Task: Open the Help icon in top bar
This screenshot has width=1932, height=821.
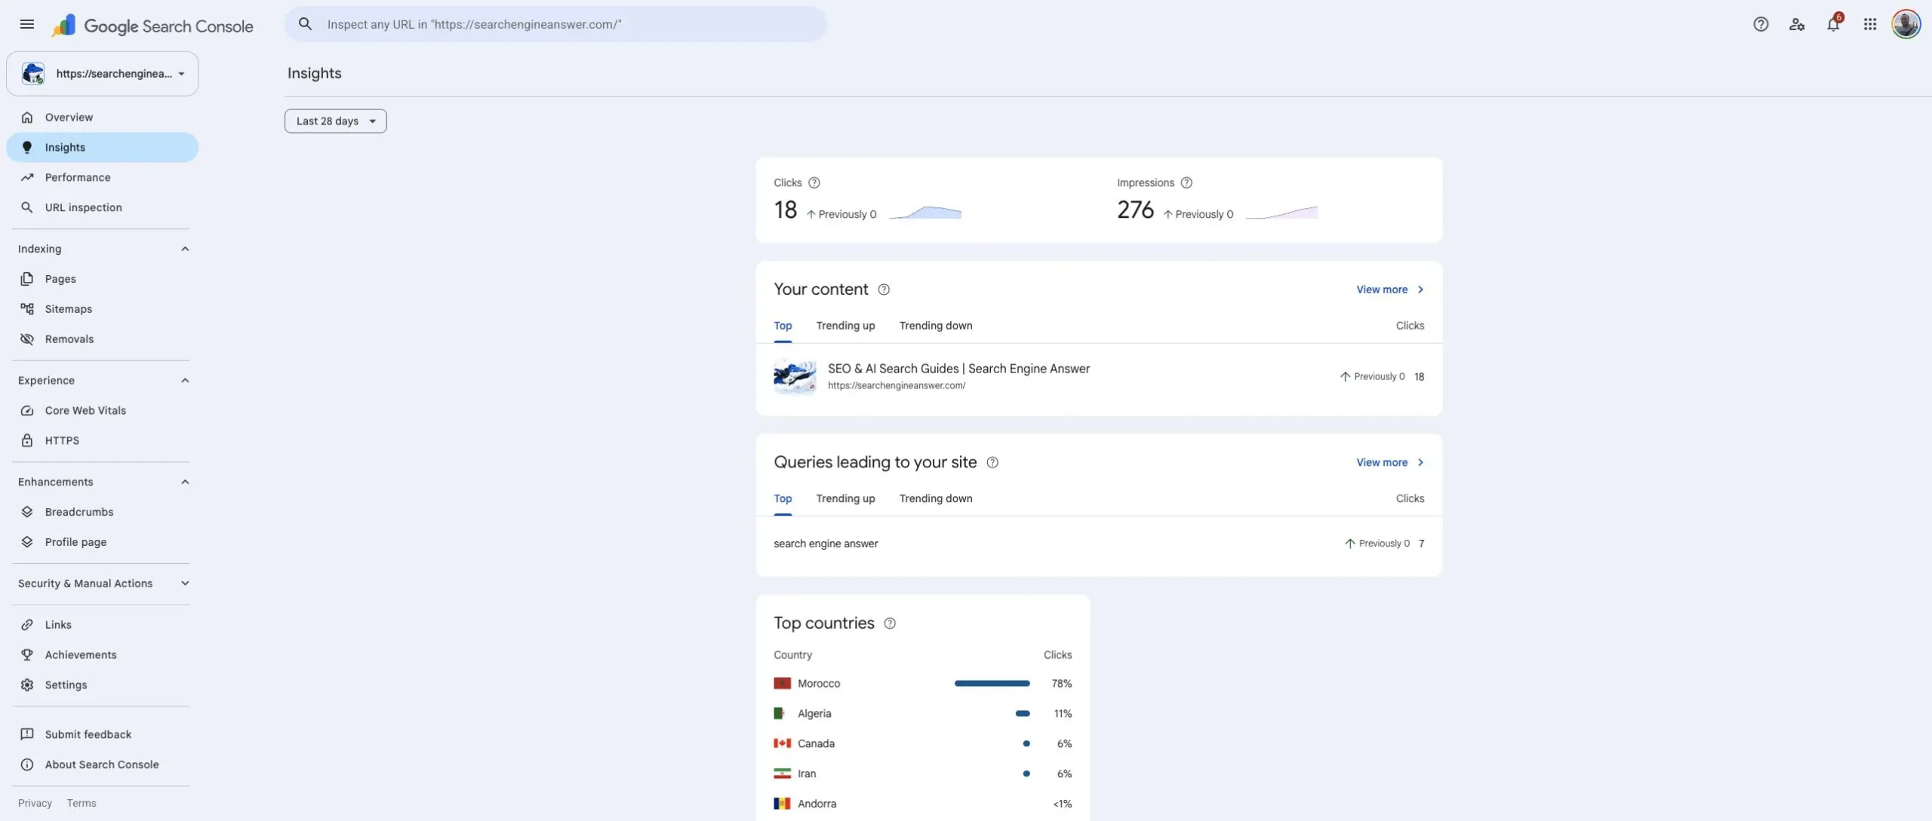Action: [1760, 24]
